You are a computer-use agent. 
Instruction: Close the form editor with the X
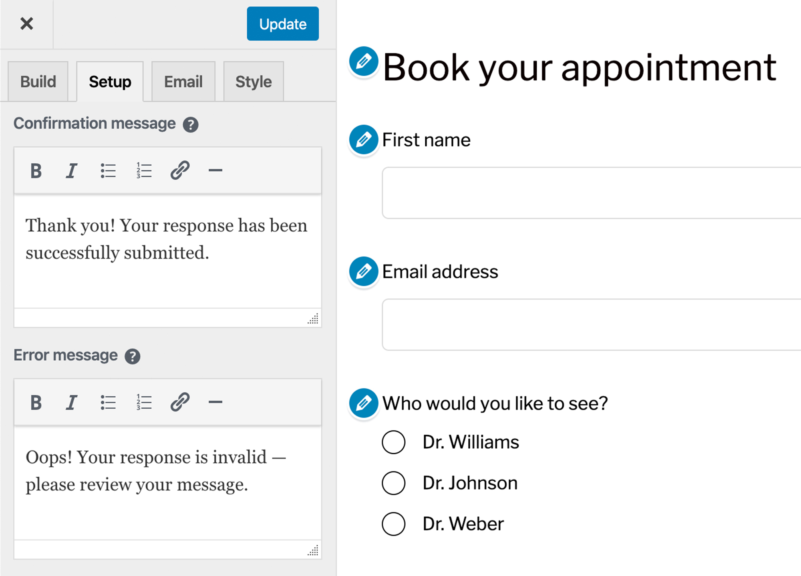point(26,24)
